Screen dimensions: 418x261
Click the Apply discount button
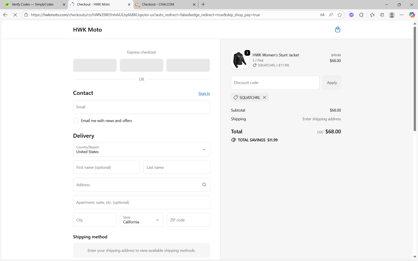point(332,83)
